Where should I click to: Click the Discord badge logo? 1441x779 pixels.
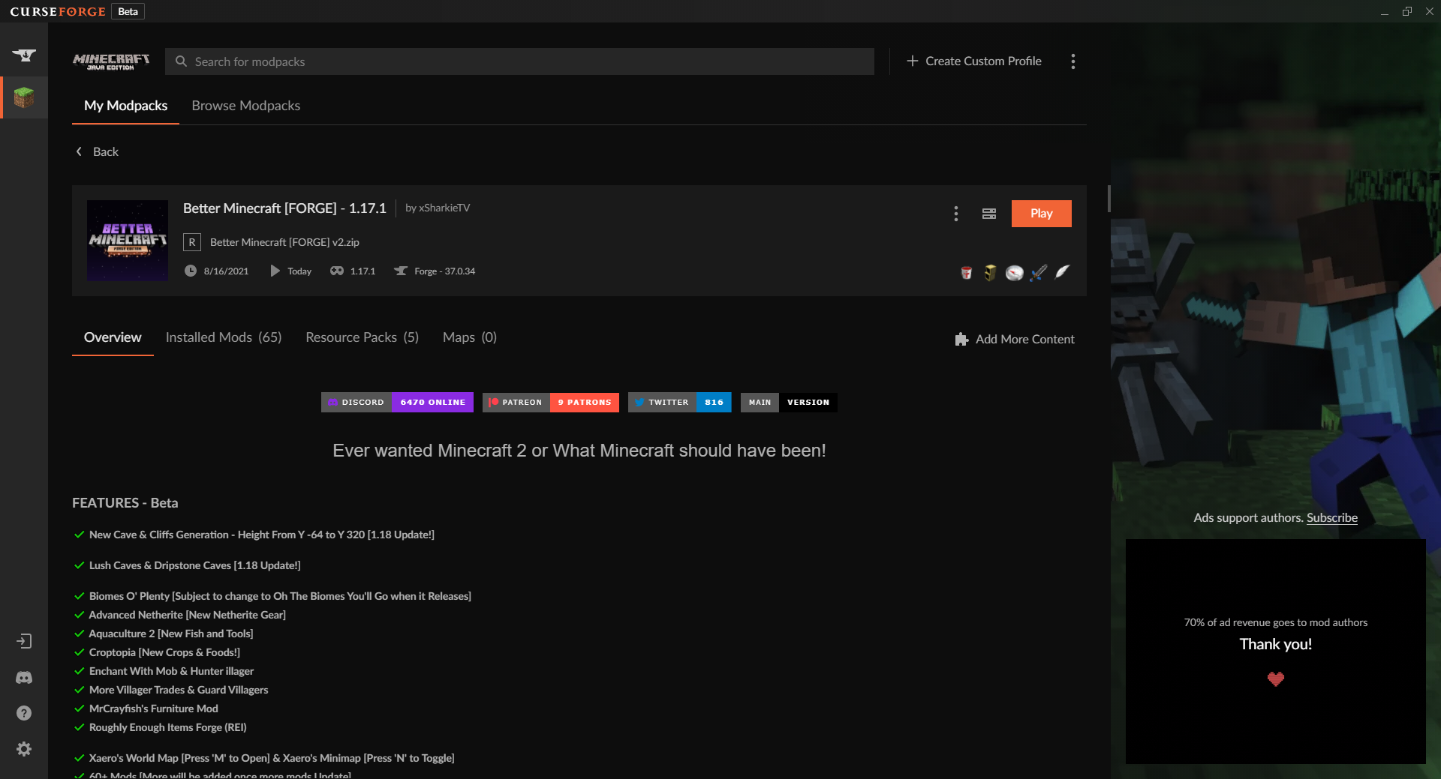(332, 403)
